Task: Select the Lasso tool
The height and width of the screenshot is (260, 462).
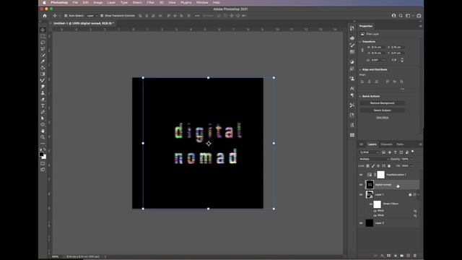Action: point(43,43)
